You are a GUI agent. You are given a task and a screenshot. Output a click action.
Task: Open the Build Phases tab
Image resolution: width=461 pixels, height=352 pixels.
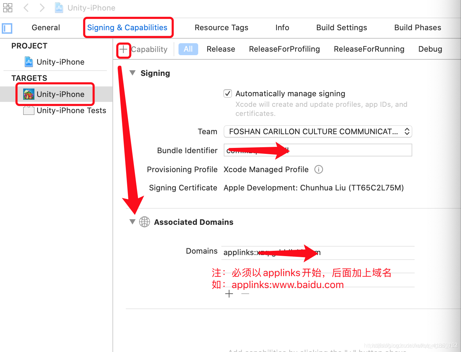(418, 28)
